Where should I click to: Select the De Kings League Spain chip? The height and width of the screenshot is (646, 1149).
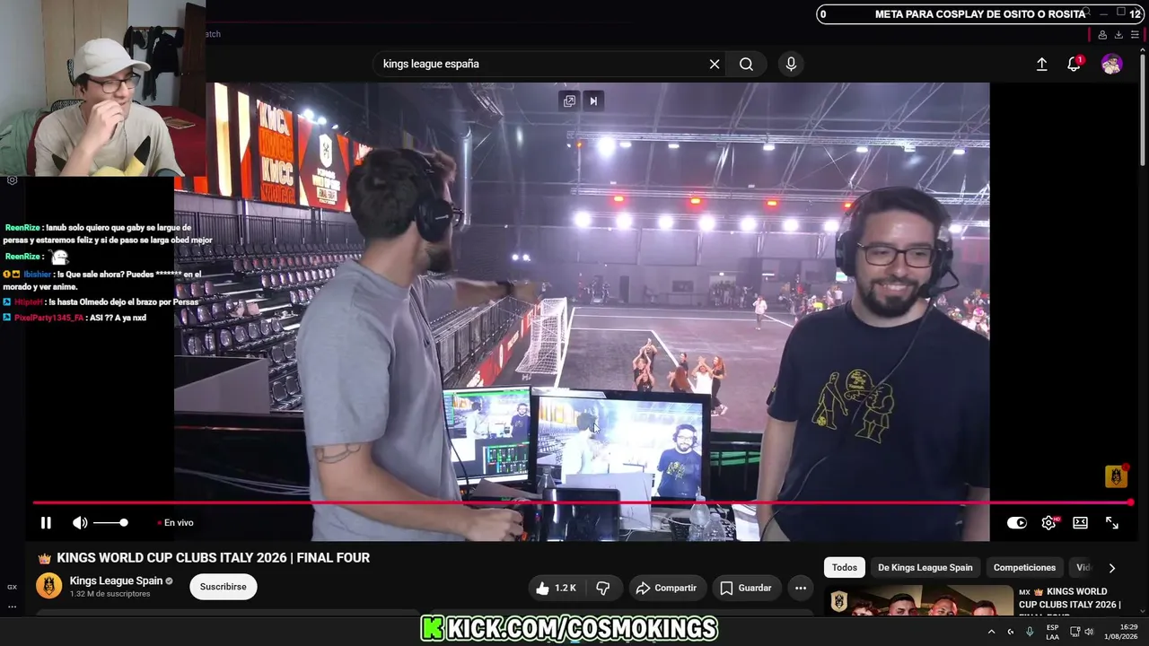pos(925,568)
